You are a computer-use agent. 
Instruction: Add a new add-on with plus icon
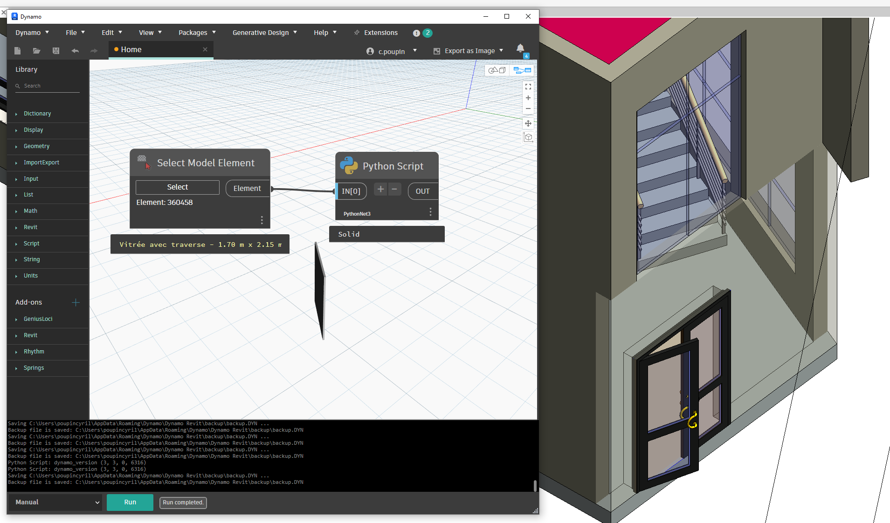76,302
